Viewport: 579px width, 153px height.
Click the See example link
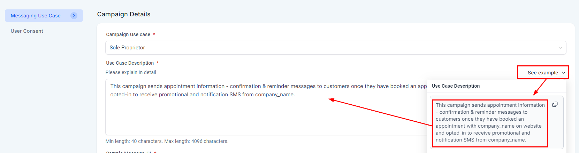click(543, 73)
